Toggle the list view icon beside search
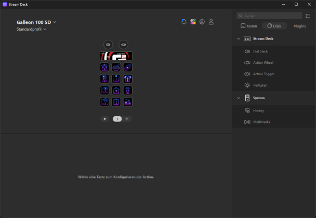 [x=308, y=16]
